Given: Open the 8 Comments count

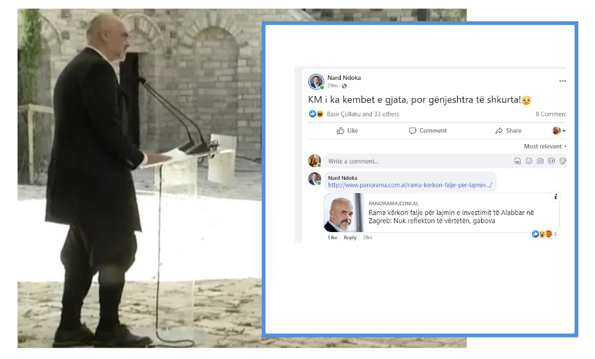Looking at the screenshot, I should point(550,114).
